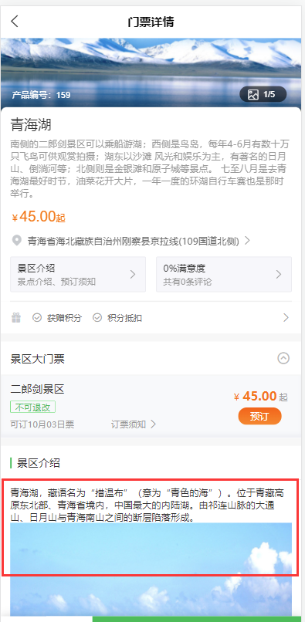The image size is (305, 622).
Task: Tap the location pin icon beside address
Action: coord(16,241)
